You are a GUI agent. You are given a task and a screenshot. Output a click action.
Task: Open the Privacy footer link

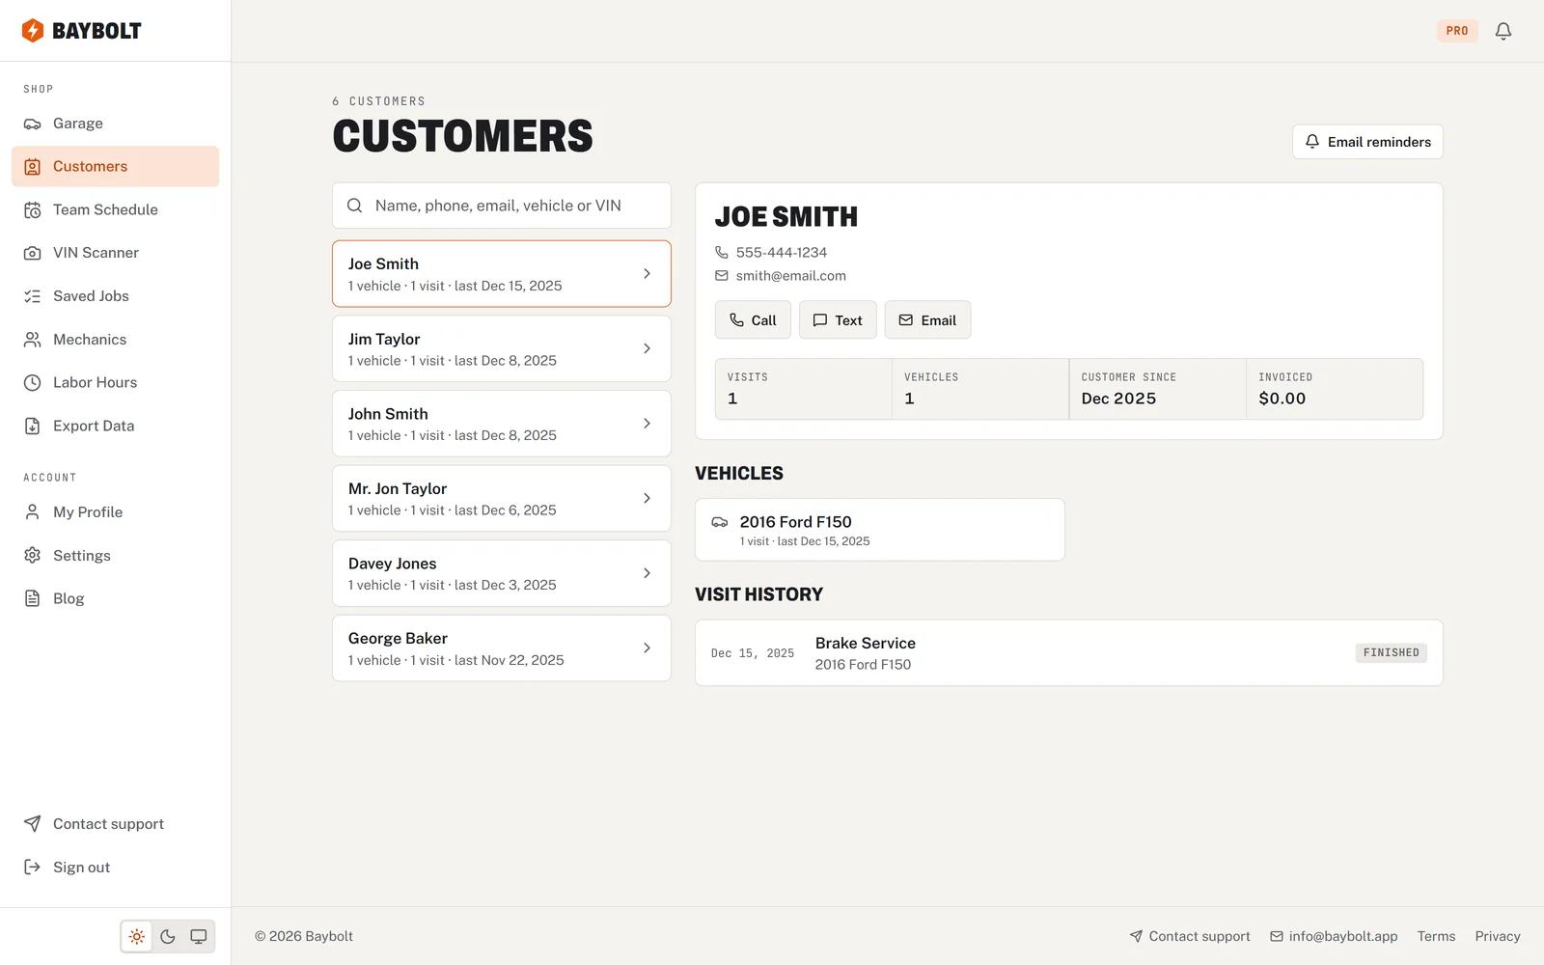click(1498, 936)
